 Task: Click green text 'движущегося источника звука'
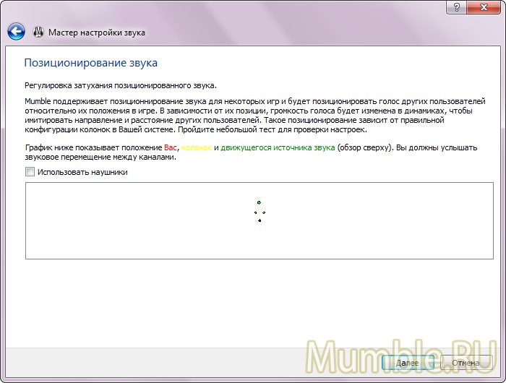coord(278,147)
